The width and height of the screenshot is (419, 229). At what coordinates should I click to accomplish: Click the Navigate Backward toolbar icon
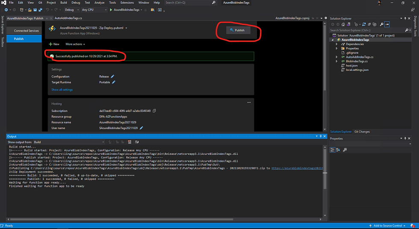6,10
